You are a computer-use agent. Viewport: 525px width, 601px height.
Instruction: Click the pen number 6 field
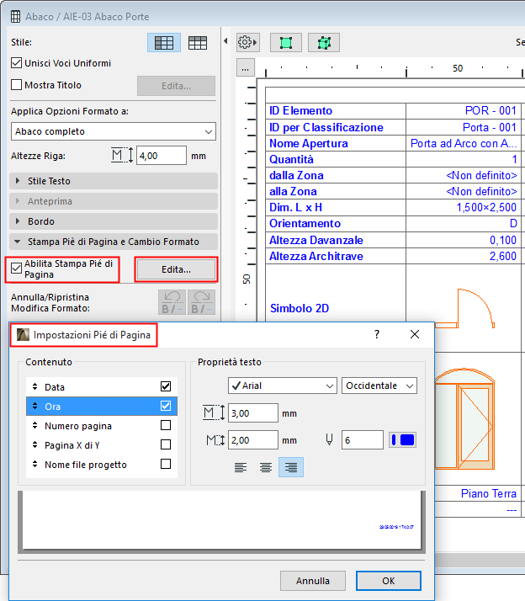click(x=362, y=440)
